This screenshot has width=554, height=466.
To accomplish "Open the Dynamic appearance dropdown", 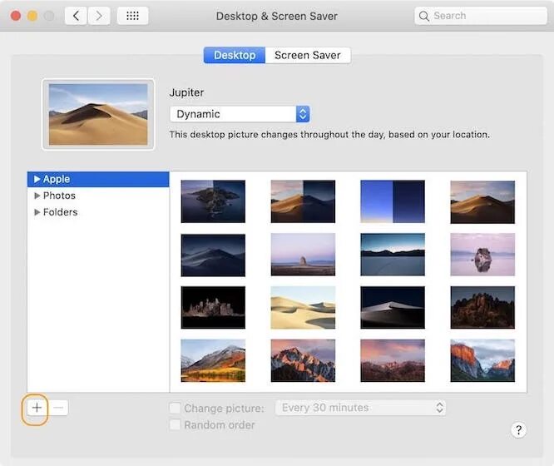I will pyautogui.click(x=240, y=114).
